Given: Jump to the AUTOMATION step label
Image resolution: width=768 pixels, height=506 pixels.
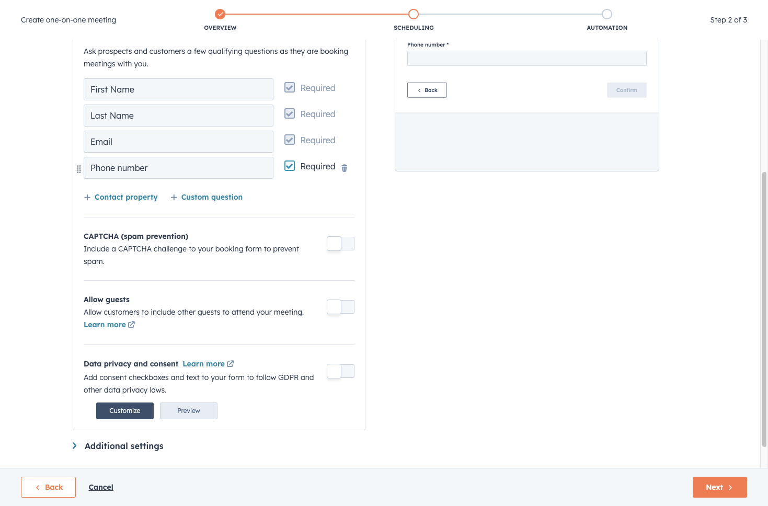Looking at the screenshot, I should pos(607,28).
